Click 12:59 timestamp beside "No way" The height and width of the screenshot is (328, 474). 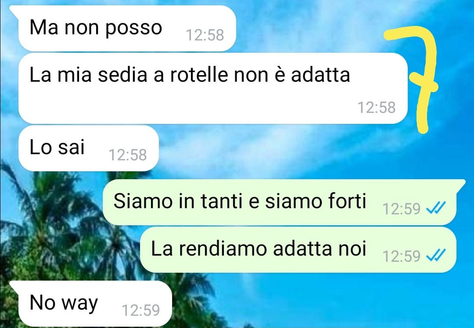[x=140, y=310]
